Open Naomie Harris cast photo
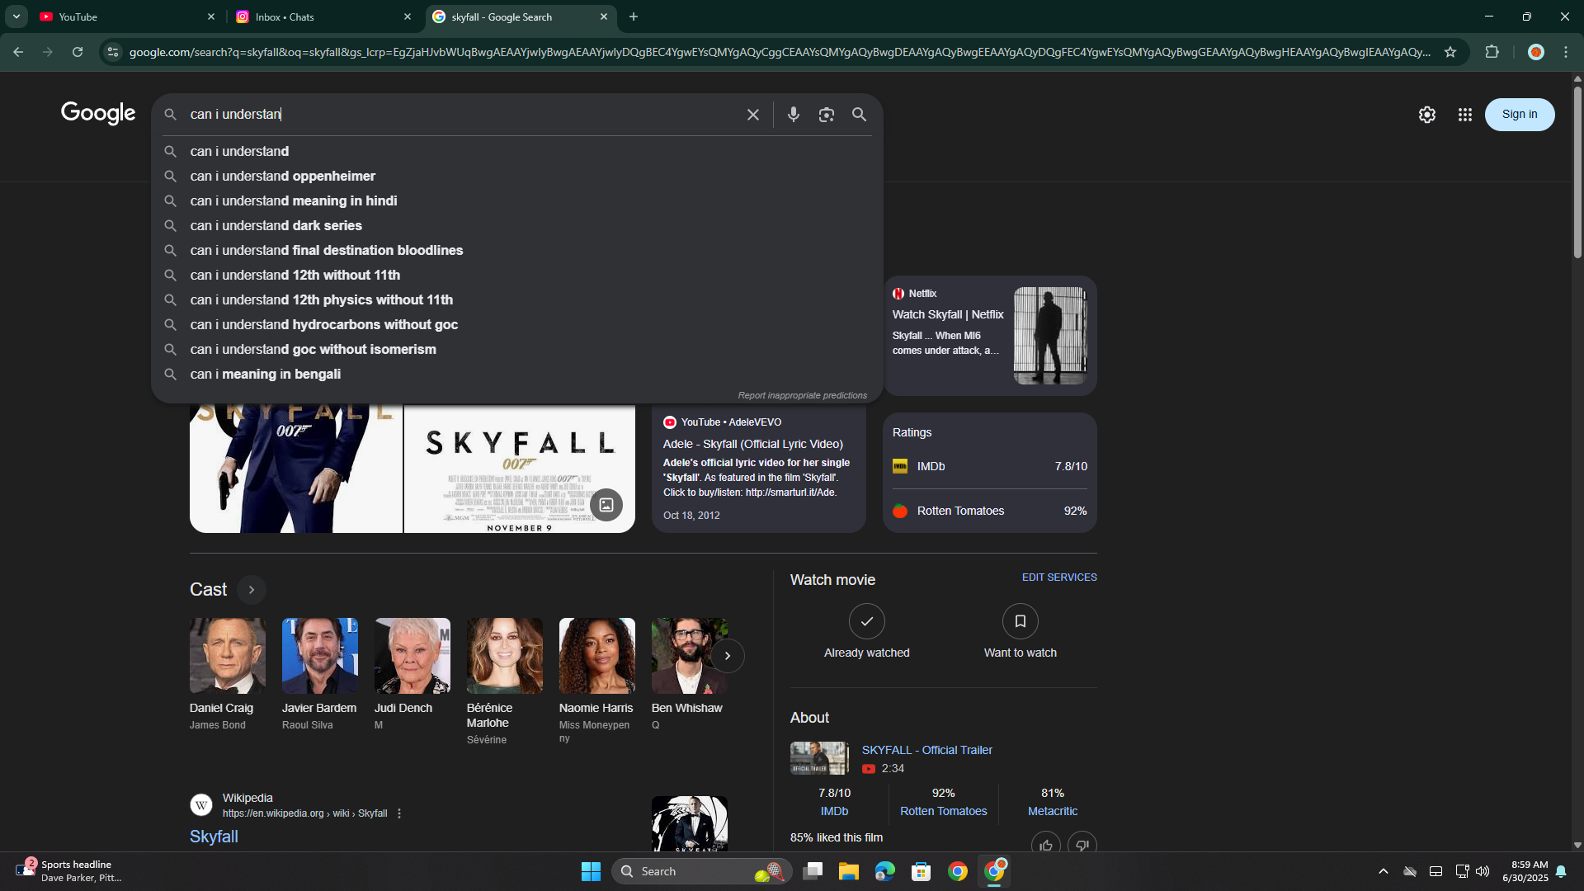 pos(596,656)
